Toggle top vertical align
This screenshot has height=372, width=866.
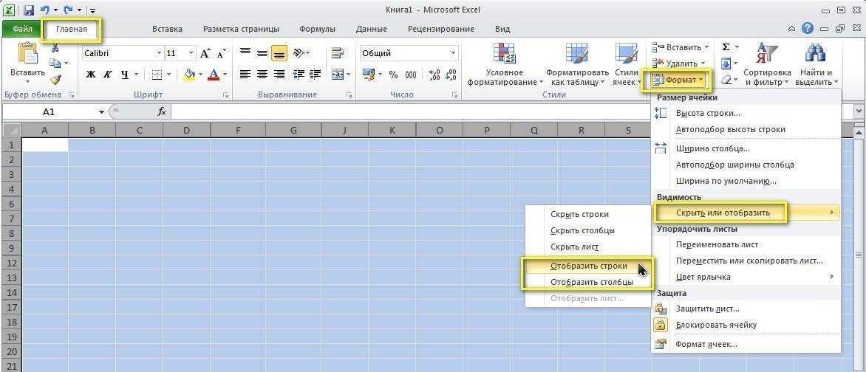click(245, 53)
